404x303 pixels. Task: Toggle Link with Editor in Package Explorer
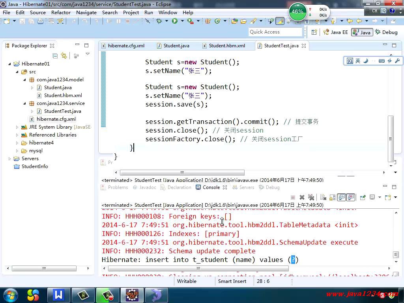click(64, 56)
